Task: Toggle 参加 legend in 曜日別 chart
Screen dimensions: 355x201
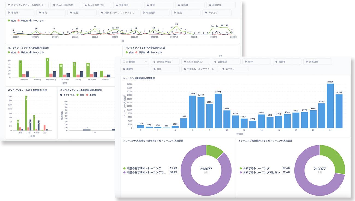Action: click(x=12, y=52)
